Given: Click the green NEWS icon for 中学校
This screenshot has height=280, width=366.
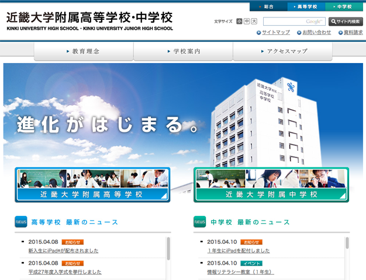Looking at the screenshot, I should click(x=199, y=222).
